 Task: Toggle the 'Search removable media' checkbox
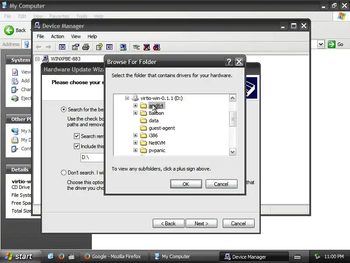(x=77, y=136)
